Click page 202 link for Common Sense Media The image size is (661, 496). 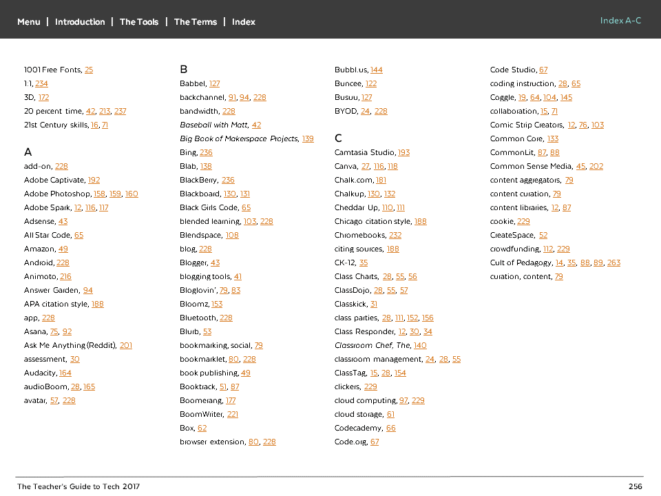(x=596, y=166)
